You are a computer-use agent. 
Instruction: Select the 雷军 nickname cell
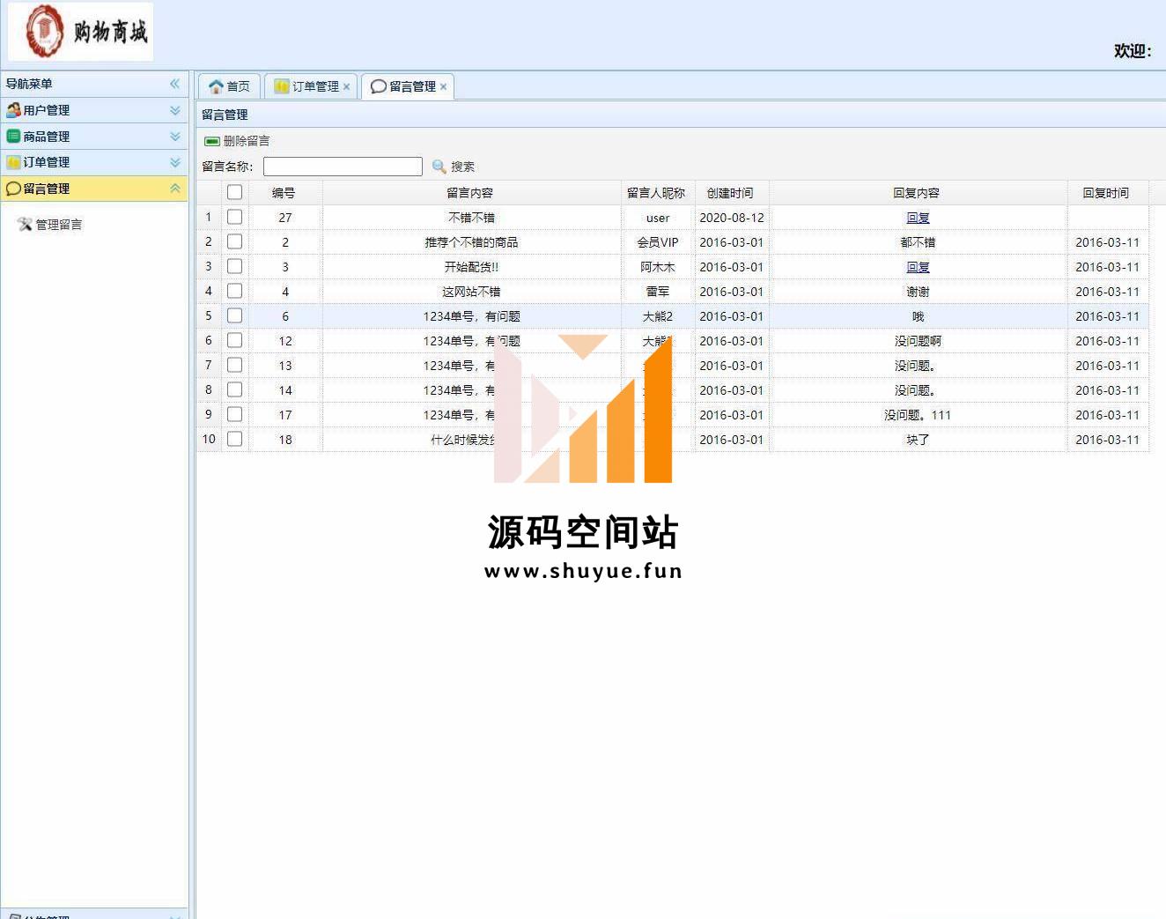coord(658,292)
